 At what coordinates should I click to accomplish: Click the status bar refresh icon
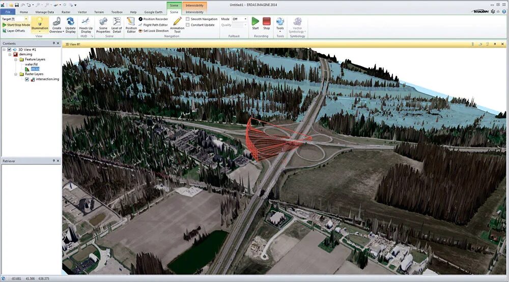click(3, 279)
